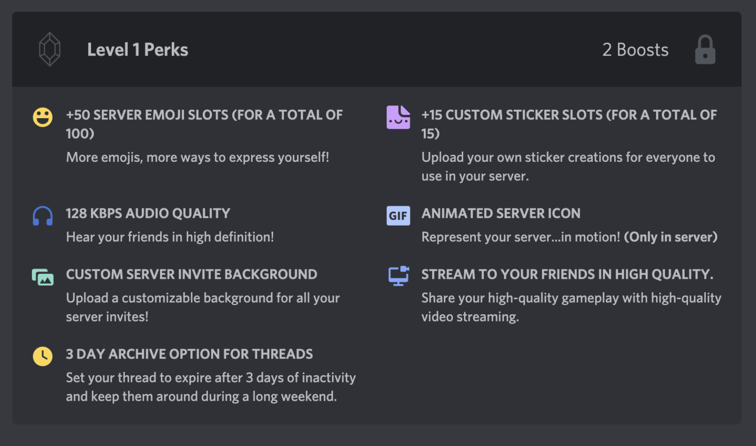Select the sticker icon for custom sticker slots
The width and height of the screenshot is (756, 446).
pos(398,117)
